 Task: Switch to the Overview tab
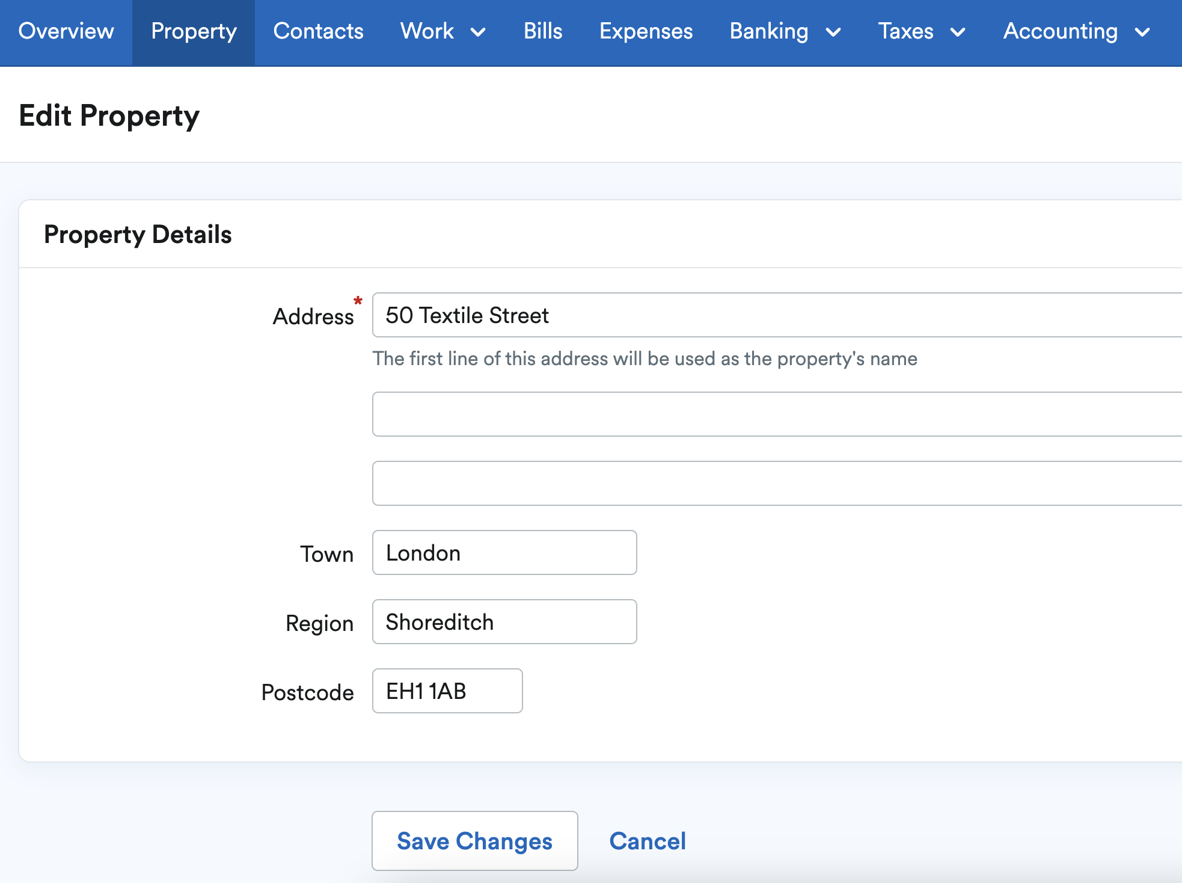click(66, 31)
